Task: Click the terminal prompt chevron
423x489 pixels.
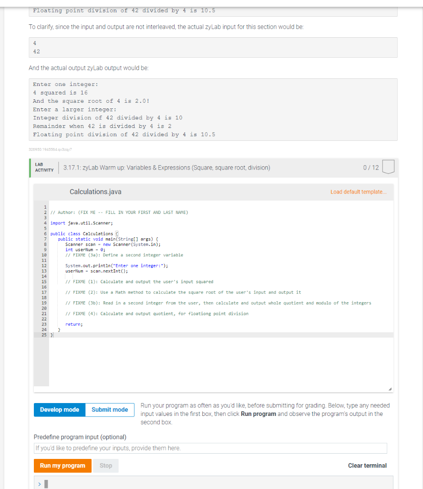Action: 39,484
